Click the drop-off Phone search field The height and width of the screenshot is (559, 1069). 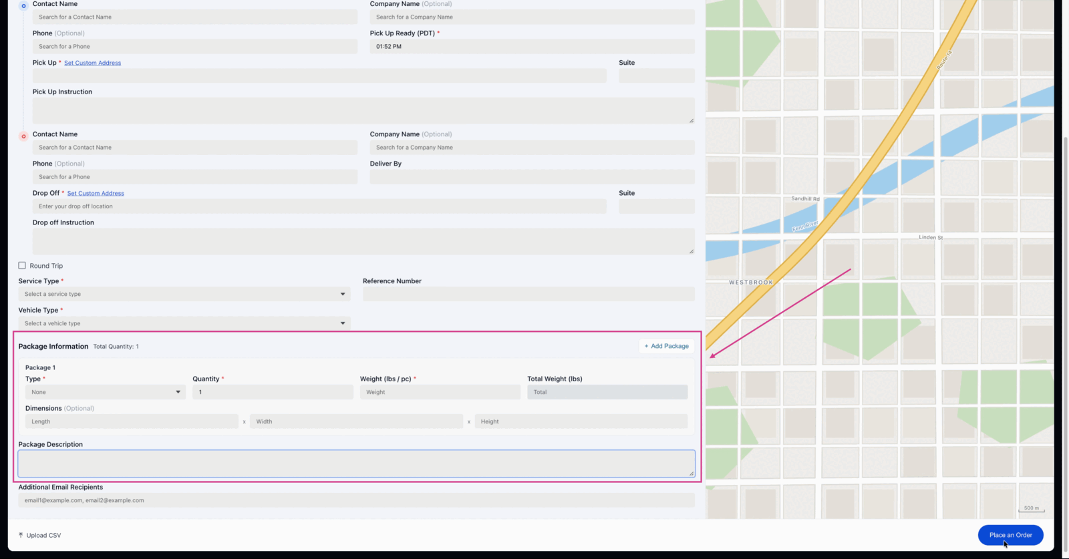[x=195, y=177]
